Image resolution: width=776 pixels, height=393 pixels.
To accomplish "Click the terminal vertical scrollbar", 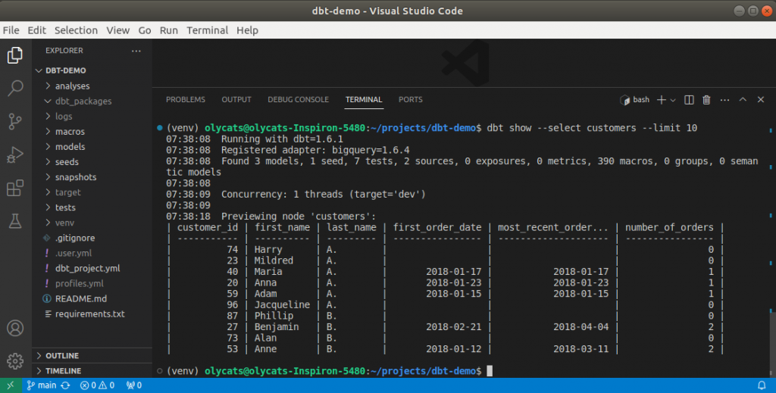I will [771, 344].
